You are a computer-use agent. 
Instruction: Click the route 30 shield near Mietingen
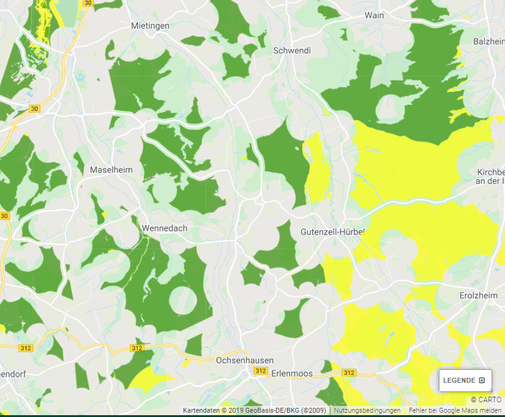88,3
